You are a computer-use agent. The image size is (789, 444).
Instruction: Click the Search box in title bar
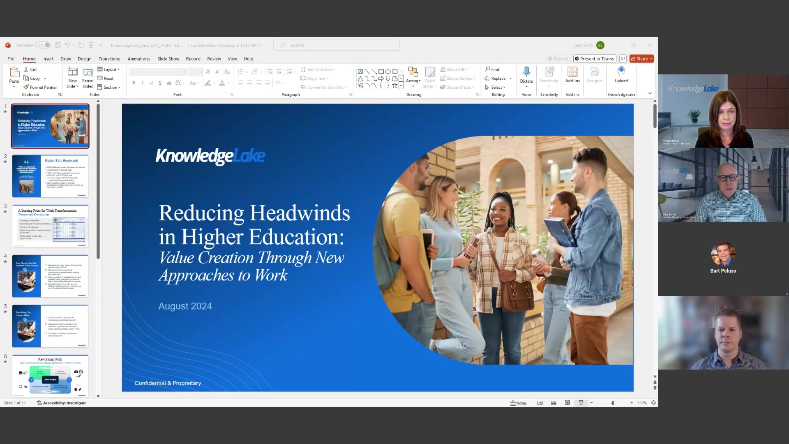[337, 45]
